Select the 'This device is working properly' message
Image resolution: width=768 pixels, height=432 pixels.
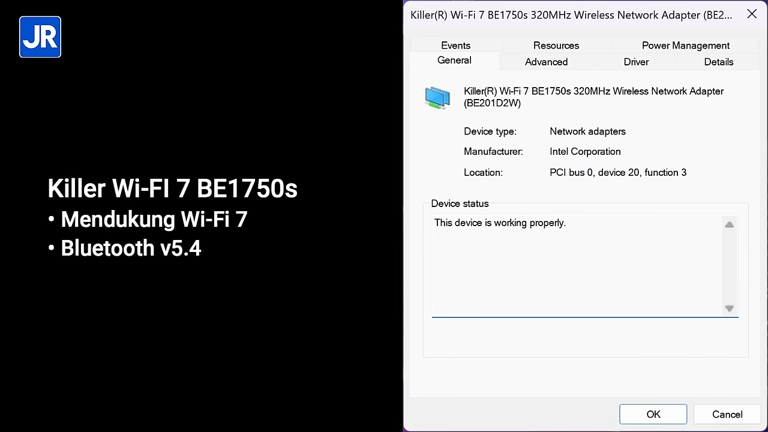500,223
